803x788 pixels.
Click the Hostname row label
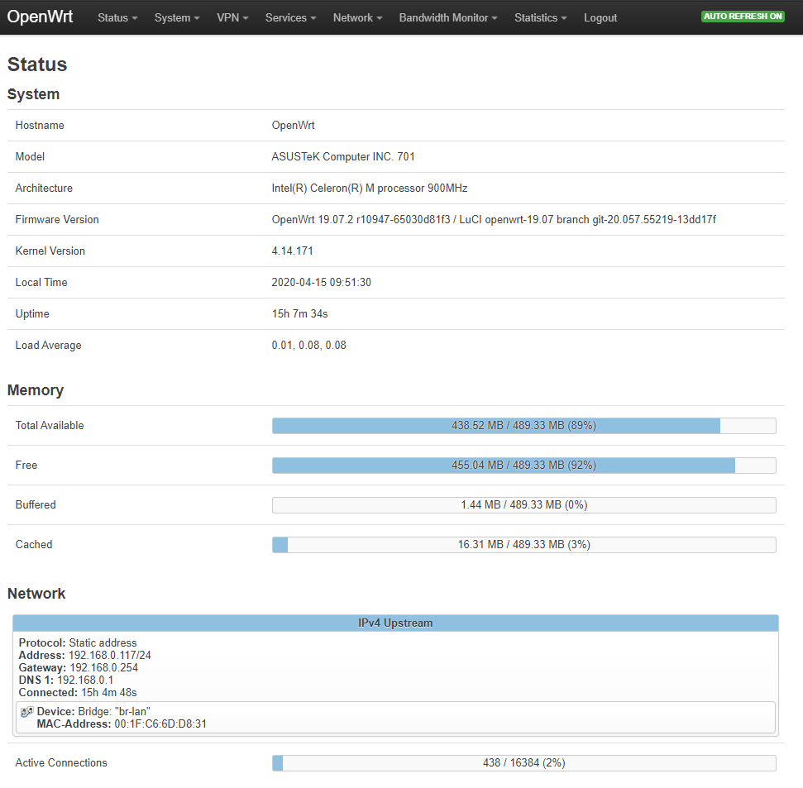tap(40, 126)
